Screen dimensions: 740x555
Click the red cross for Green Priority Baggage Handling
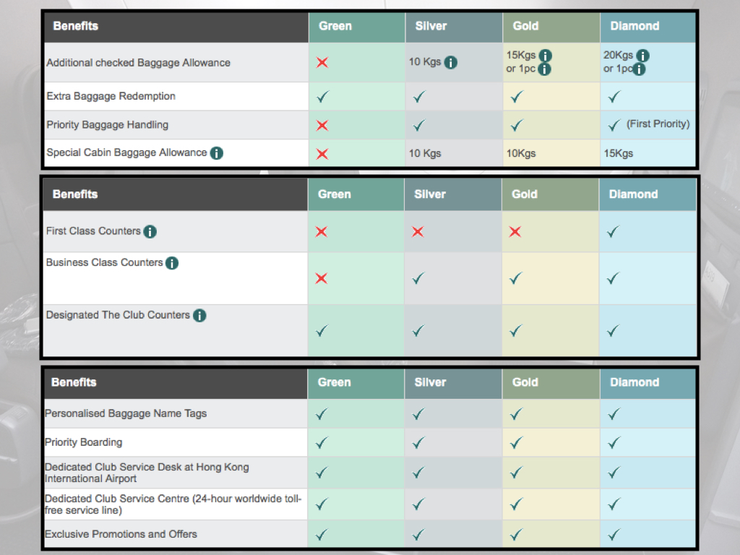tap(322, 125)
